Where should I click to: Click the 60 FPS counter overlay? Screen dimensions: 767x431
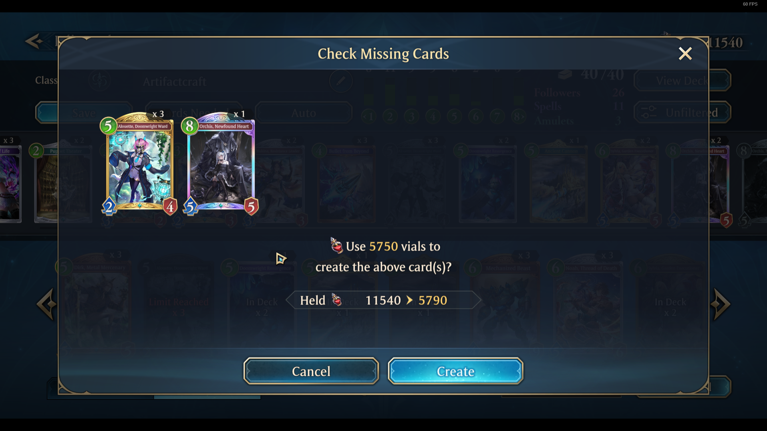tap(750, 4)
